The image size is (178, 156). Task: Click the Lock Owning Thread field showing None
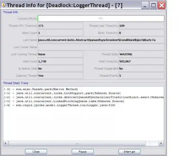[x=60, y=54]
